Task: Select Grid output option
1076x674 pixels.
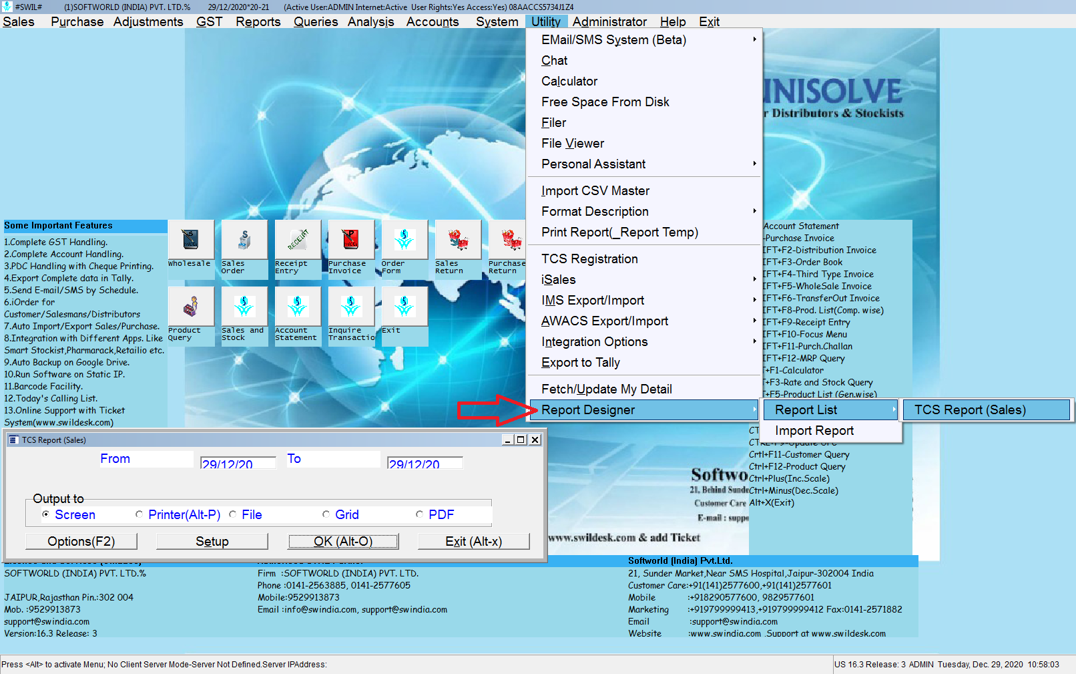Action: [326, 514]
